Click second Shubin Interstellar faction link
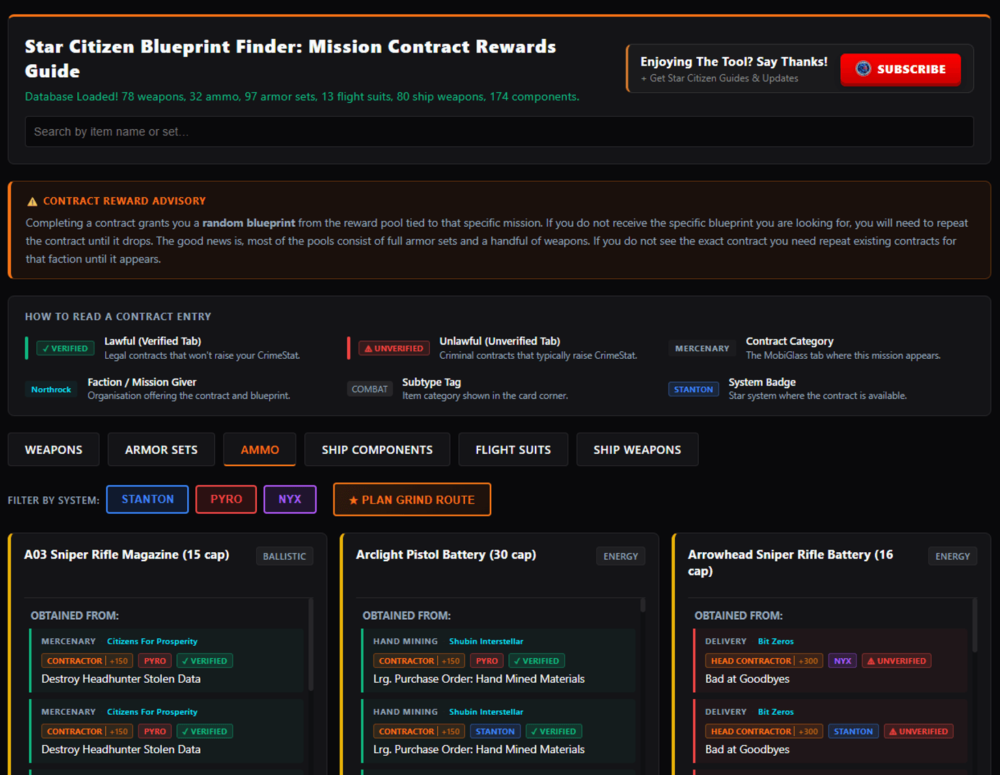Screen dimensions: 1000x775 pos(486,711)
